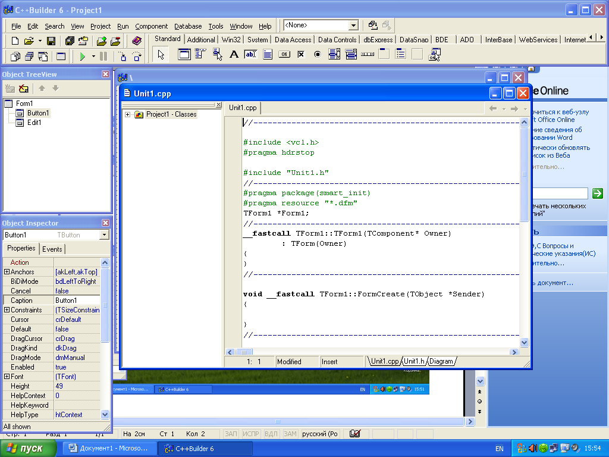Screen dimensions: 609x457
Task: Click the Open Project toolbar icon
Action: (83, 41)
